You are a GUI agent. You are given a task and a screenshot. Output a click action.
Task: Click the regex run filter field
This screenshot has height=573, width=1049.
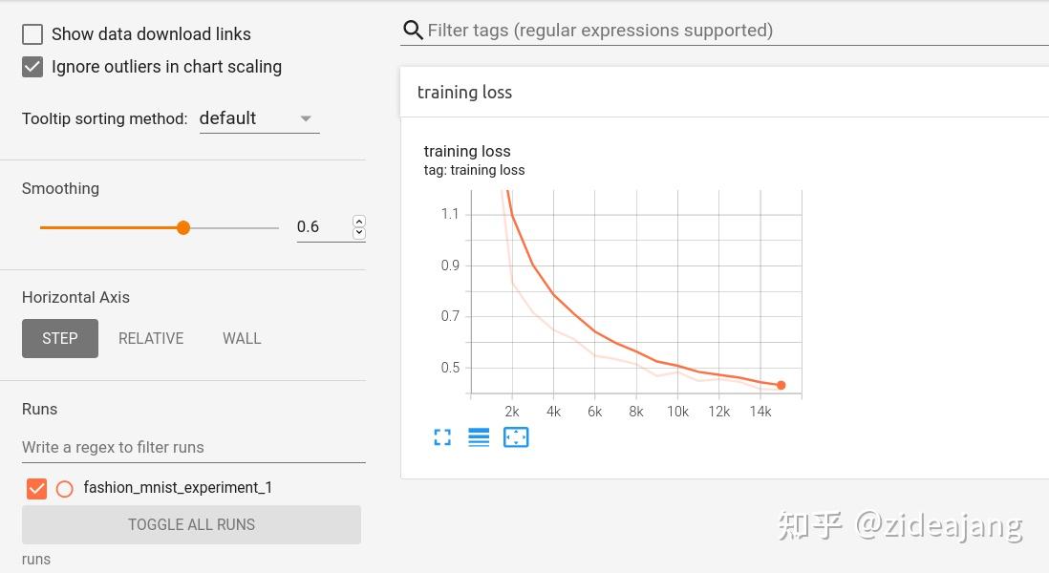click(x=193, y=447)
